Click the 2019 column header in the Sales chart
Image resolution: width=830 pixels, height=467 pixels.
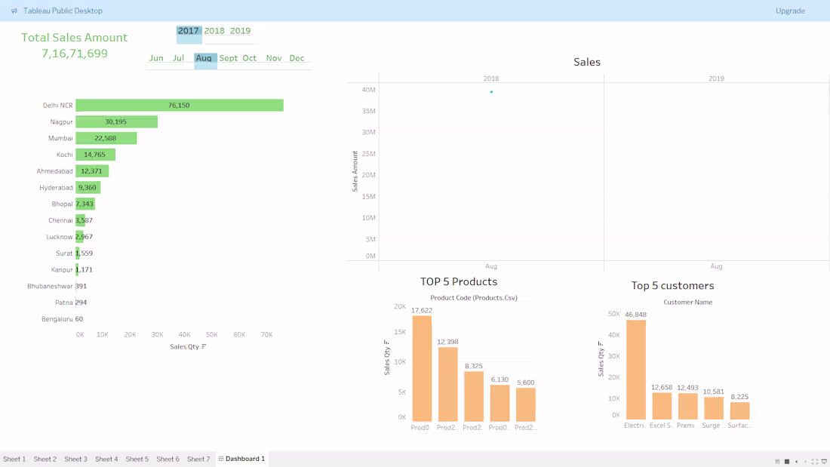coord(716,78)
